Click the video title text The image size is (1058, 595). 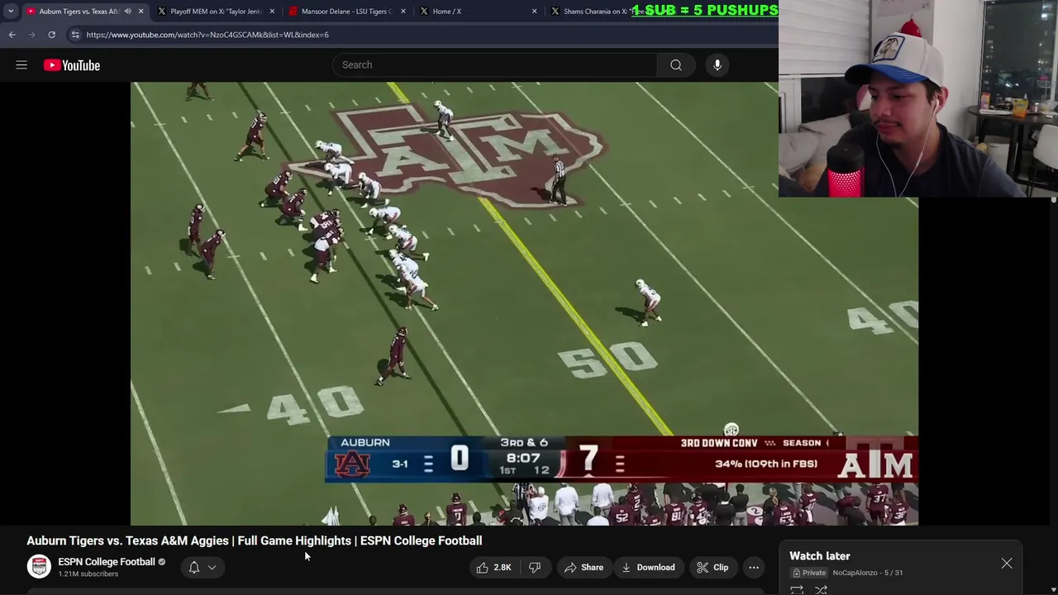click(x=254, y=540)
